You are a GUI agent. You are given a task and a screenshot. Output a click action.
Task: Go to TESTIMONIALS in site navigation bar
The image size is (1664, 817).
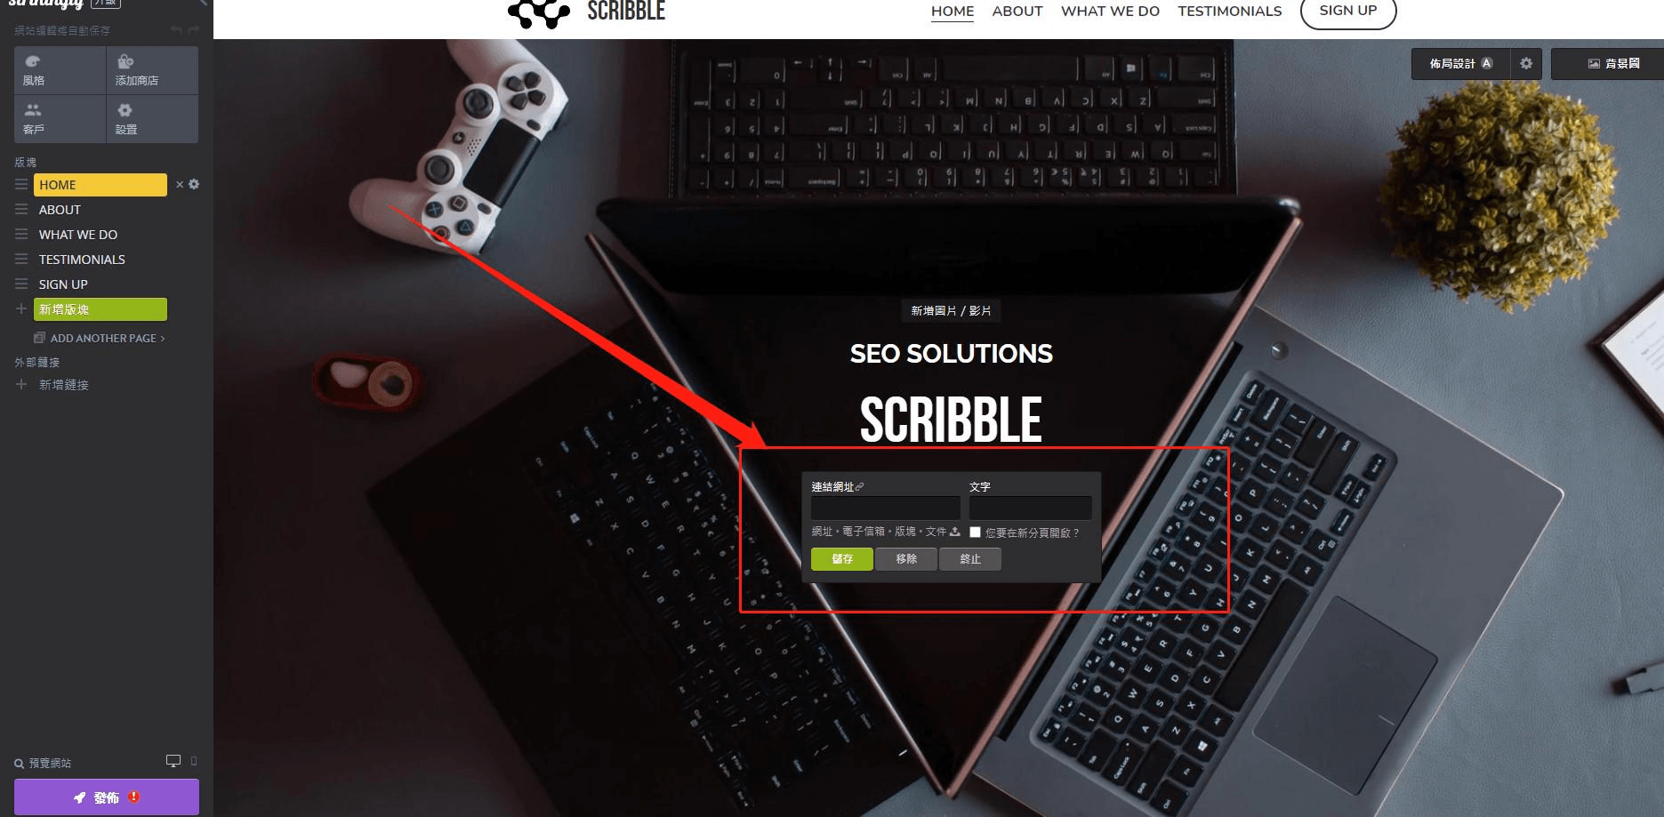click(1230, 11)
